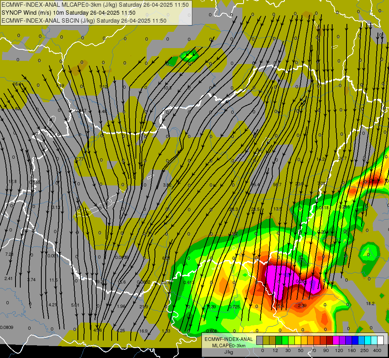This screenshot has height=358, width=389.
Task: Click the 12.8 value on the map
Action: [x=12, y=181]
